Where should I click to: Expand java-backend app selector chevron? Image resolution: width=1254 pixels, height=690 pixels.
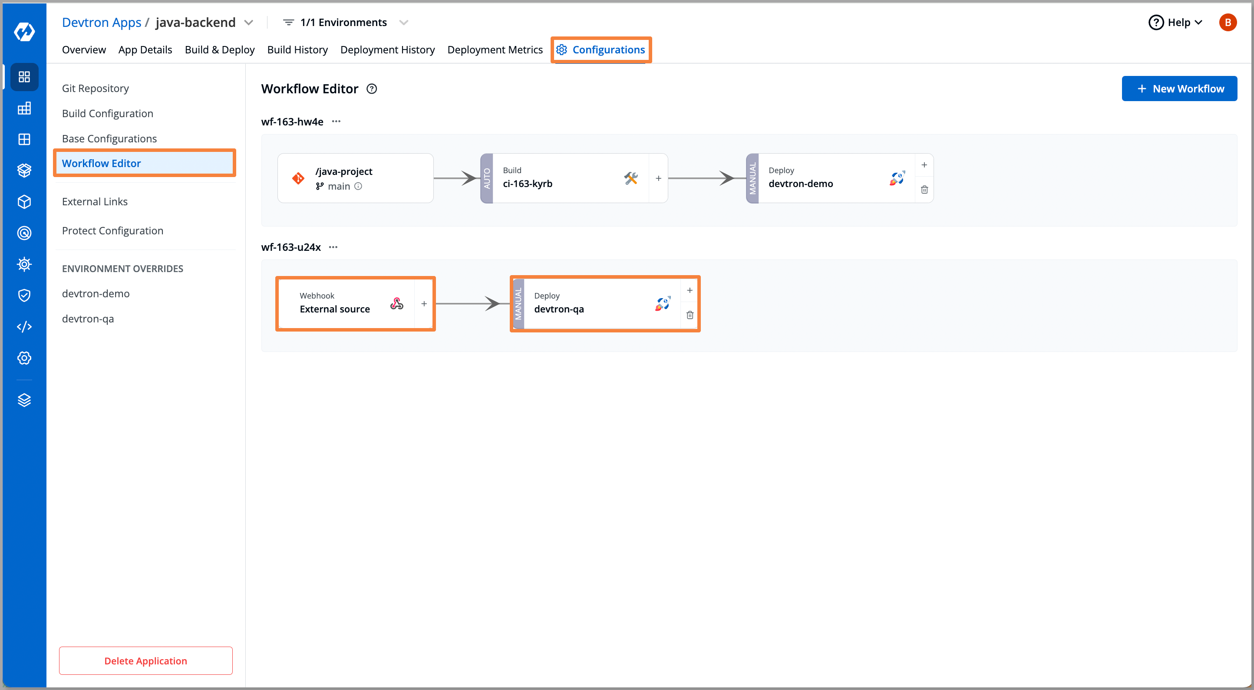(x=249, y=23)
